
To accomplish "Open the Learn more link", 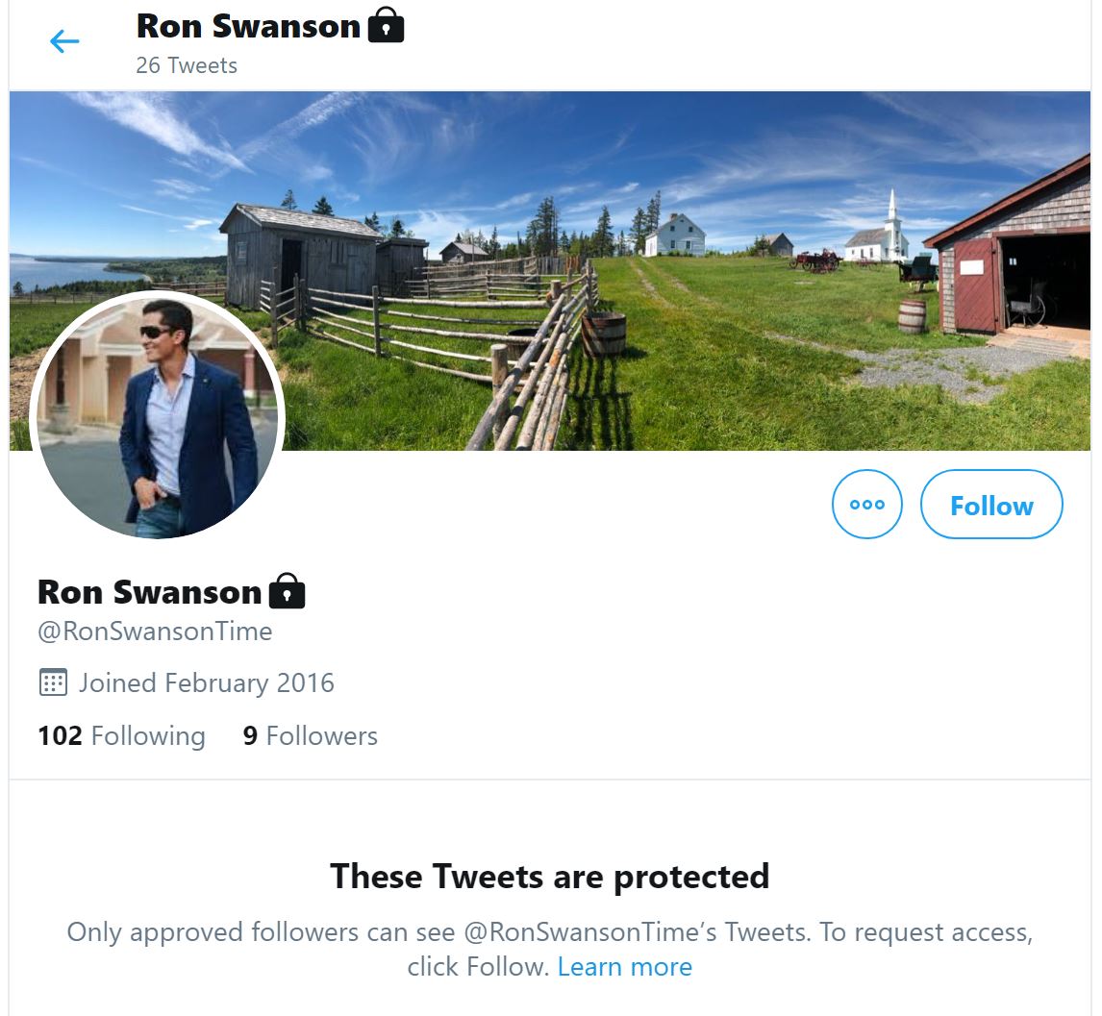I will click(624, 966).
